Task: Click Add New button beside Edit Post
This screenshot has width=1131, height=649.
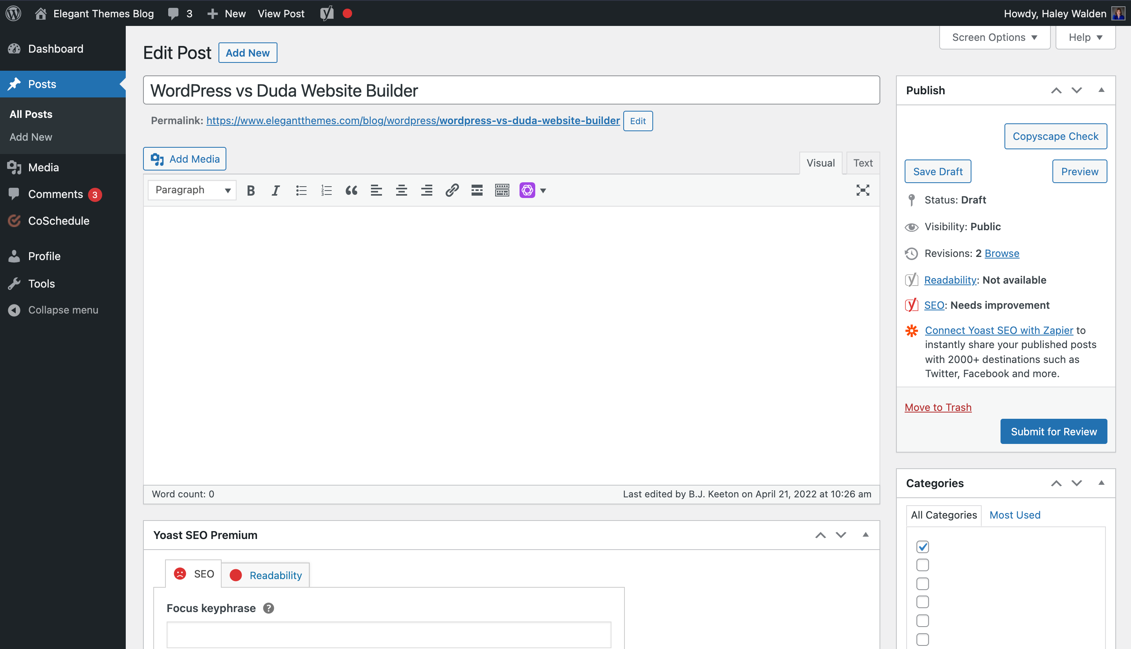Action: point(248,53)
